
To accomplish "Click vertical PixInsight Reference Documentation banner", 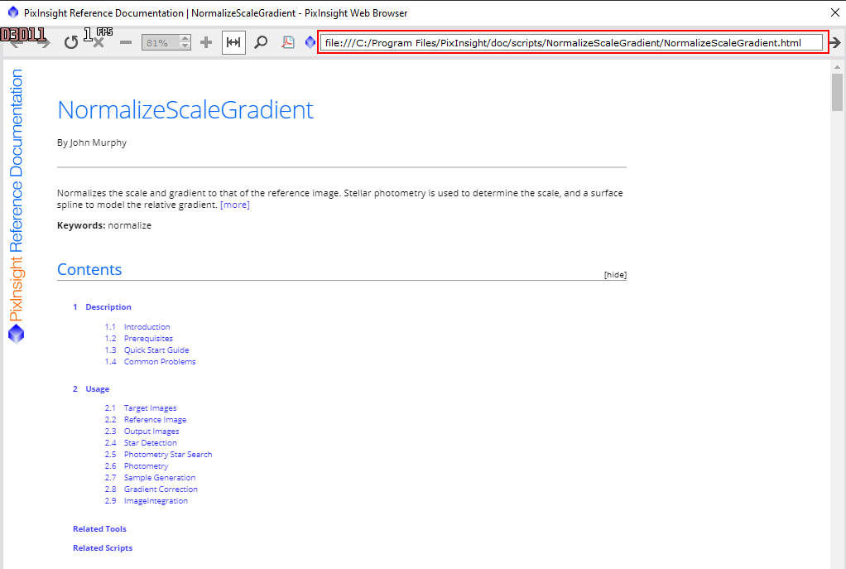I will 17,195.
